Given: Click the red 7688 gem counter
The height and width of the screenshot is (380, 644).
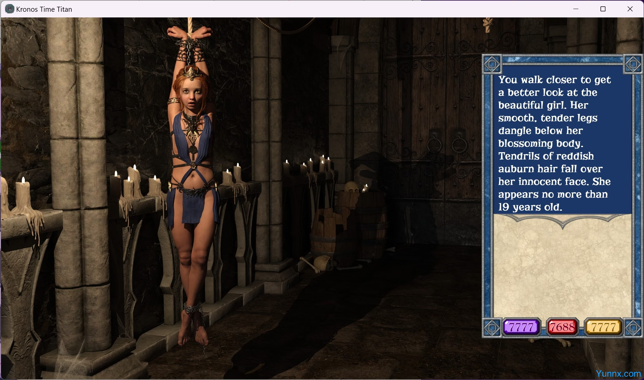Looking at the screenshot, I should coord(562,327).
